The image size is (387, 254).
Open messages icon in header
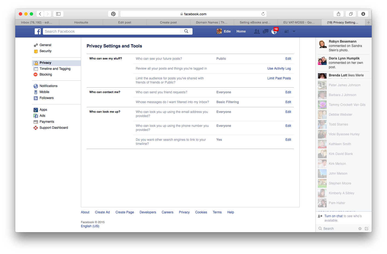pyautogui.click(x=265, y=32)
